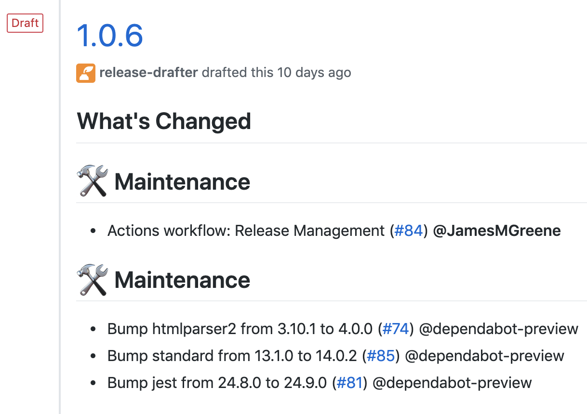Click the red Draft label badge
587x414 pixels.
[25, 23]
